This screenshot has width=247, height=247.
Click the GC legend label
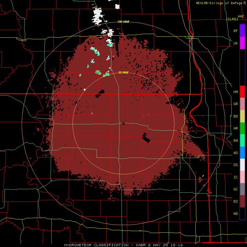tap(235, 189)
